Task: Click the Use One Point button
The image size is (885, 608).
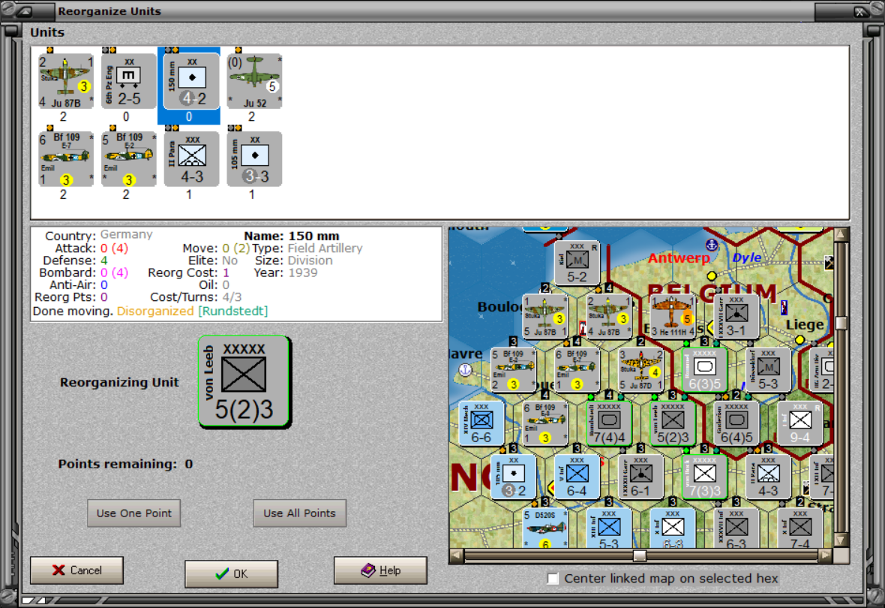Action: [x=133, y=513]
